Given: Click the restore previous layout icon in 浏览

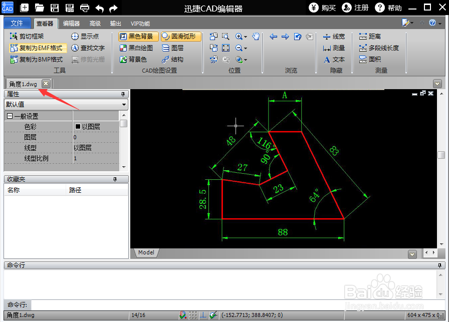Looking at the screenshot, I should click(x=298, y=37).
